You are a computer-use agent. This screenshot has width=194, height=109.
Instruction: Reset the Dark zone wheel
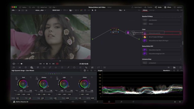pos(31,77)
